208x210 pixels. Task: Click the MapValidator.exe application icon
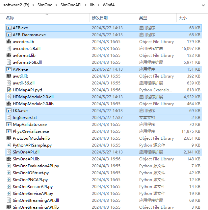click(9, 125)
